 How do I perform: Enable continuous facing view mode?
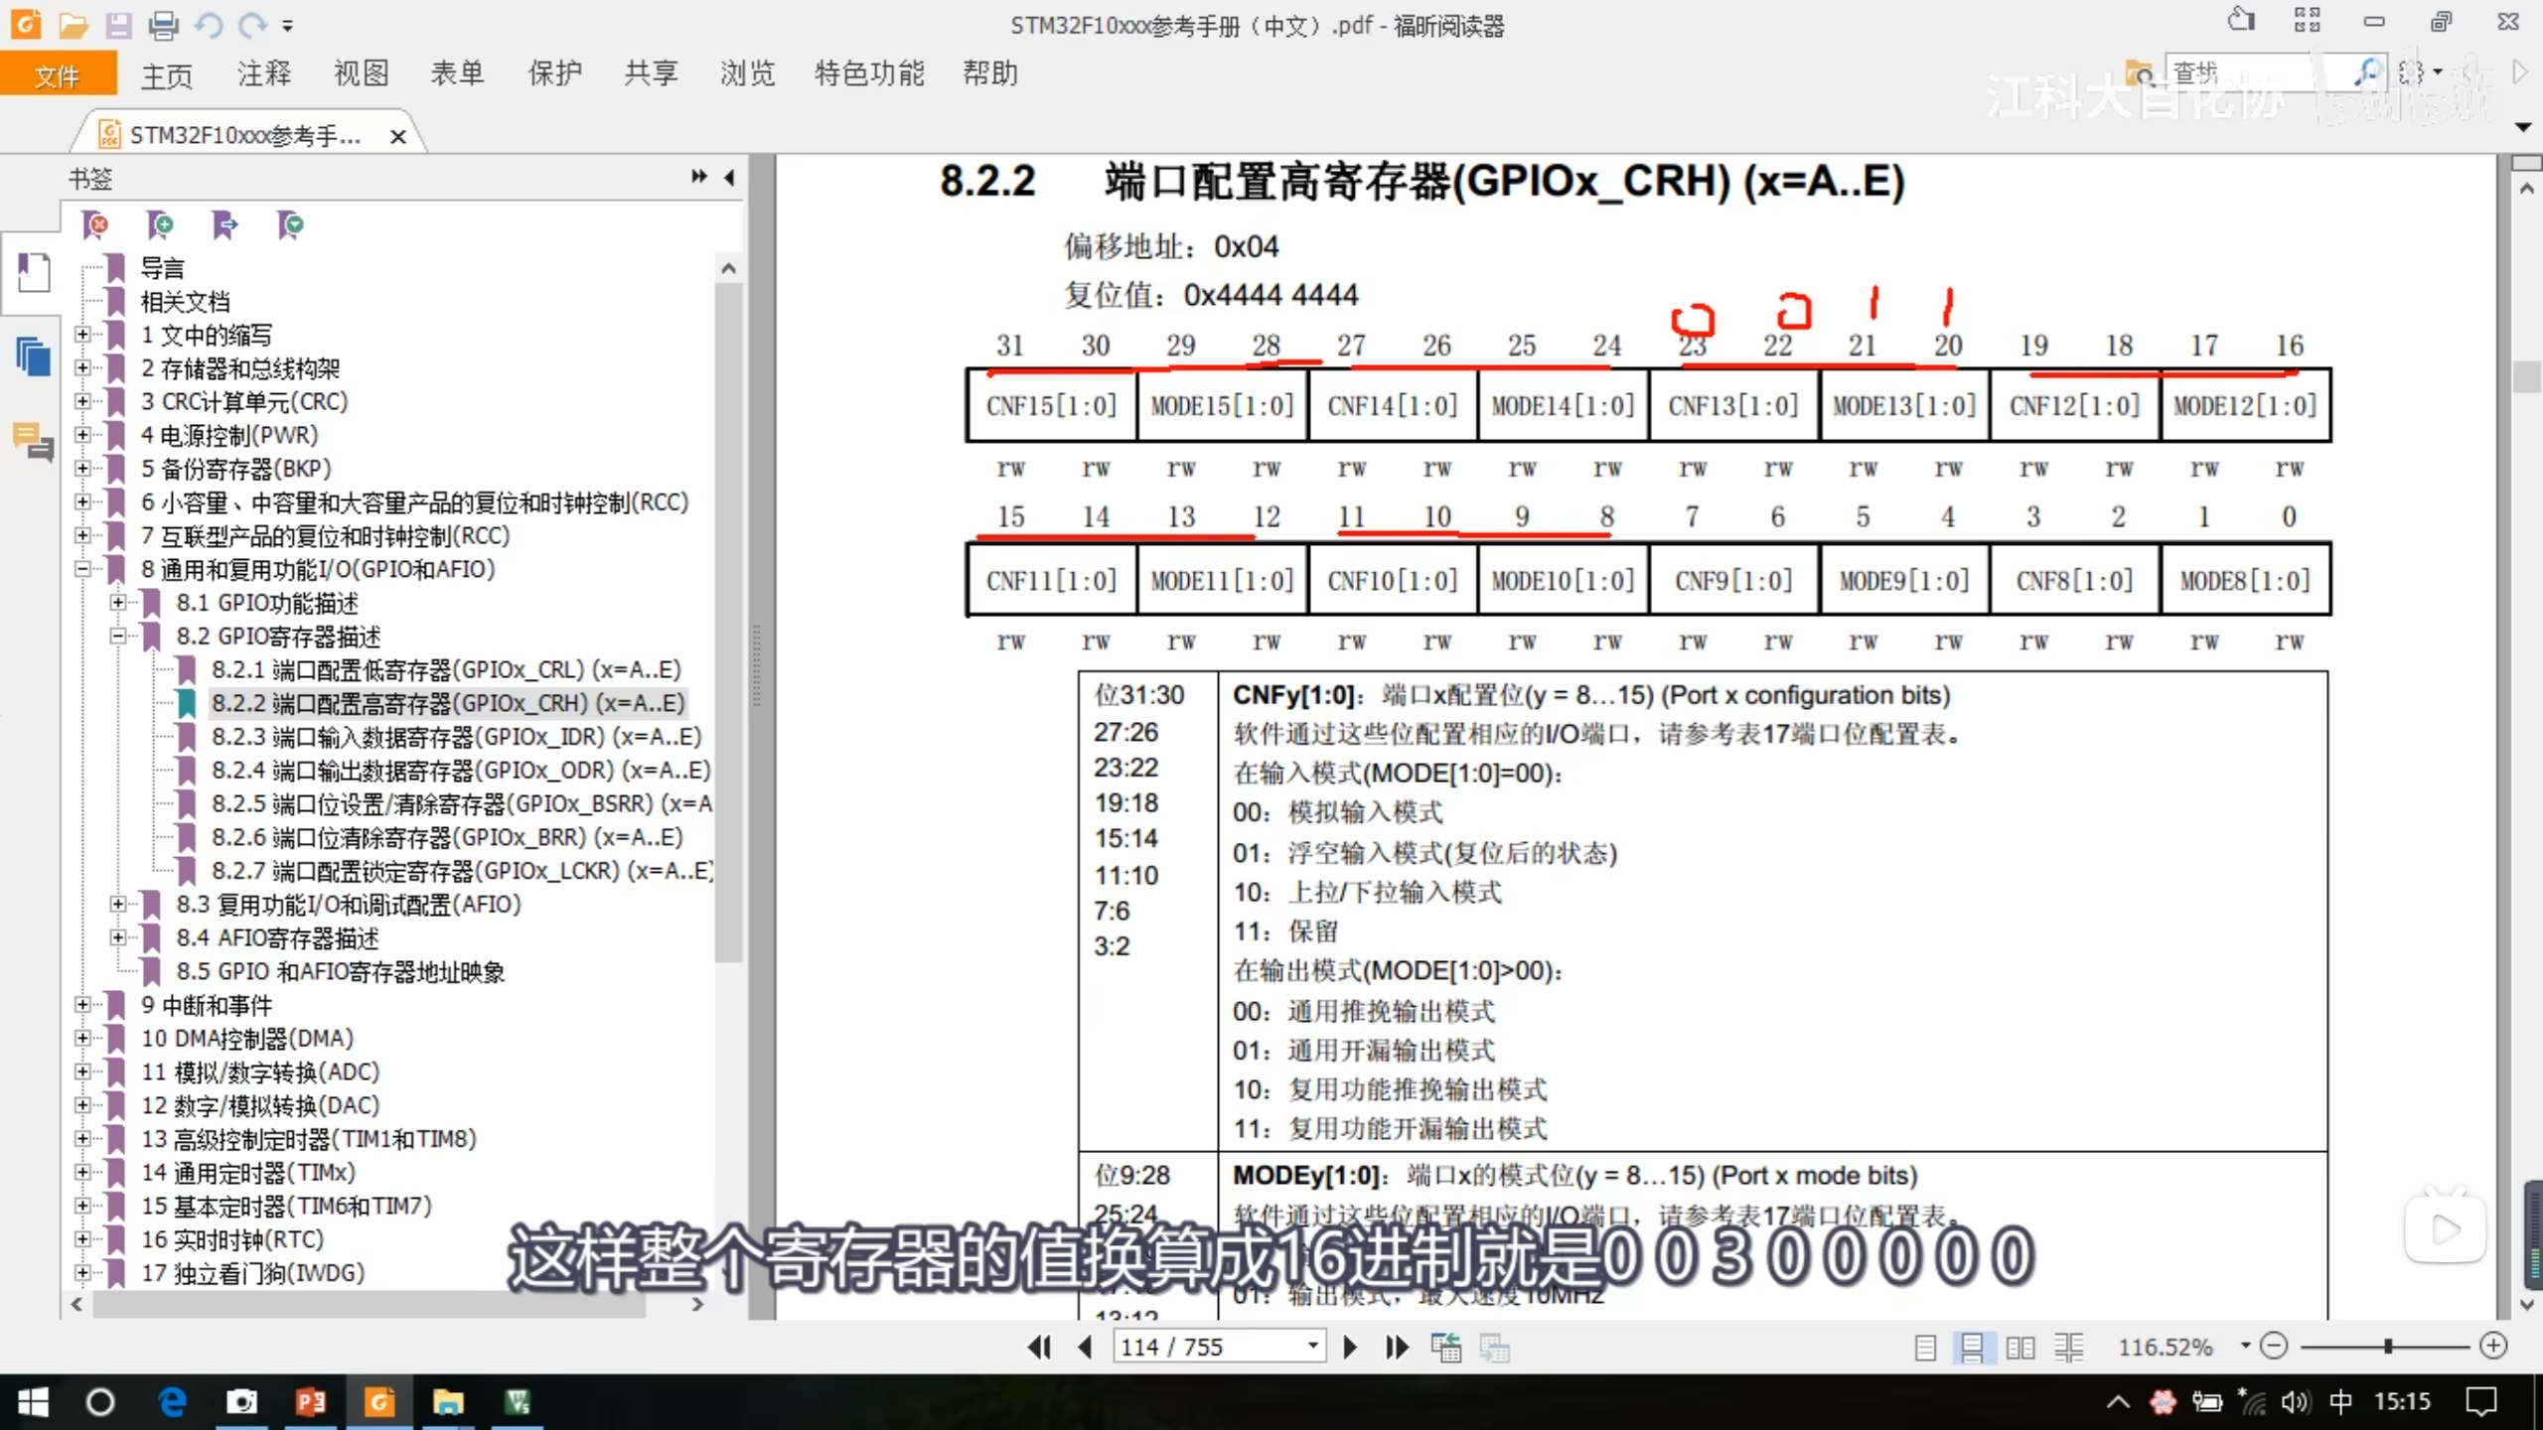[2069, 1348]
